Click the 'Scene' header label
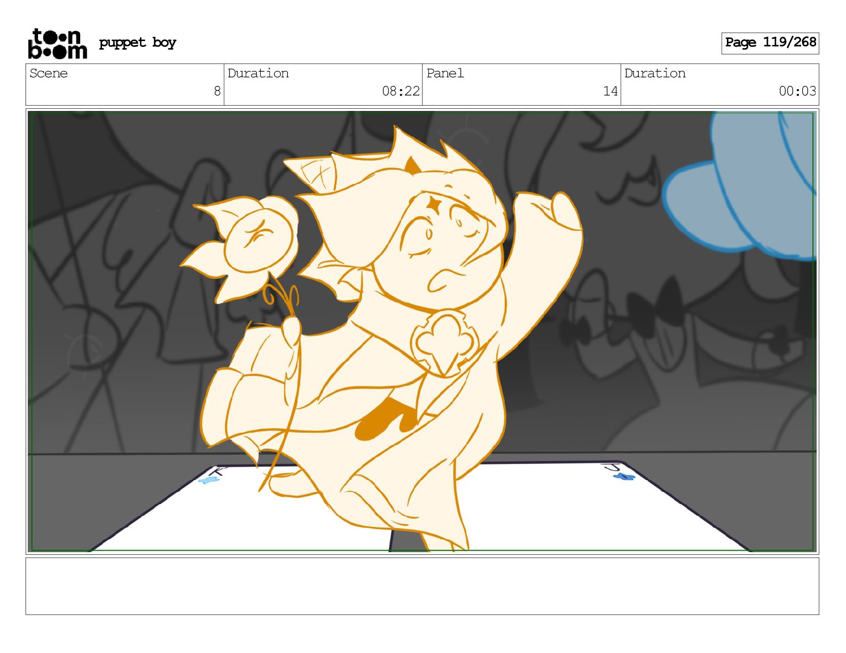This screenshot has width=846, height=653. (49, 73)
